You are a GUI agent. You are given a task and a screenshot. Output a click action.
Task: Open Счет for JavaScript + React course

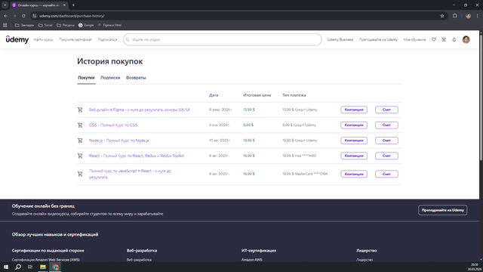(386, 174)
